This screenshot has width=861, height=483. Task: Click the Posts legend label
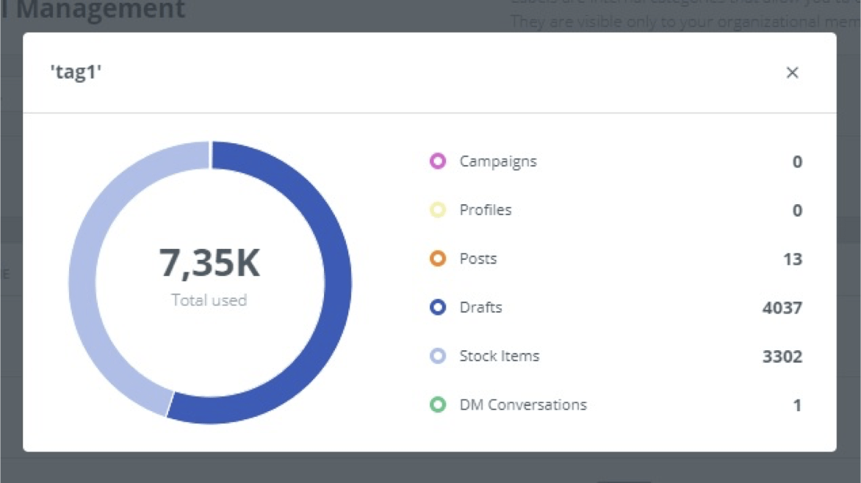pyautogui.click(x=478, y=259)
